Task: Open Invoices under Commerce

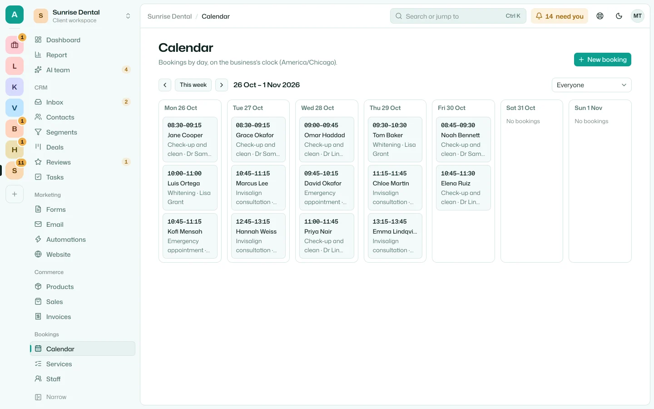Action: [x=83, y=317]
